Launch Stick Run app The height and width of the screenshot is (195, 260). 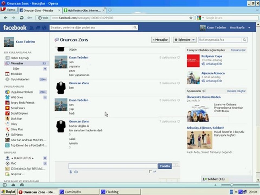tap(17, 119)
